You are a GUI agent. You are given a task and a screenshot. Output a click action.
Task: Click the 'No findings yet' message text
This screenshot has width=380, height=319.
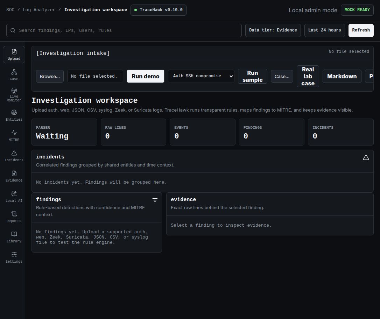tap(92, 237)
